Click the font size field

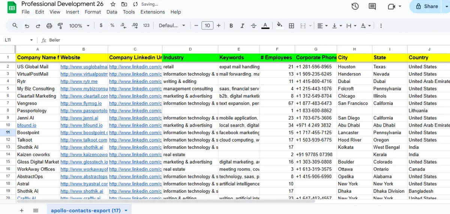[207, 26]
